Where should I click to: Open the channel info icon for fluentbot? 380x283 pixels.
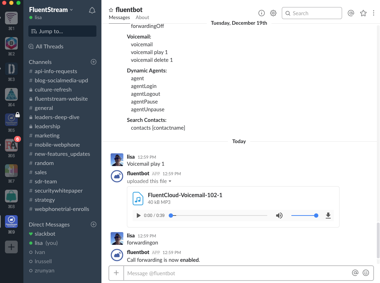261,13
